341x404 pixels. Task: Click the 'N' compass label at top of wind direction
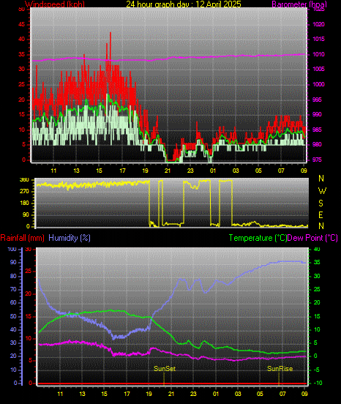(x=321, y=179)
